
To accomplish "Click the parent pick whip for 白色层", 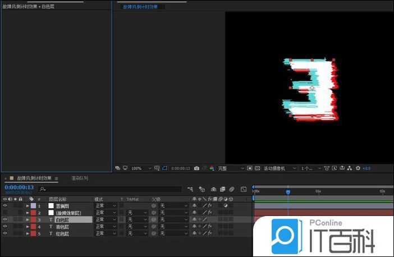I will 153,219.
